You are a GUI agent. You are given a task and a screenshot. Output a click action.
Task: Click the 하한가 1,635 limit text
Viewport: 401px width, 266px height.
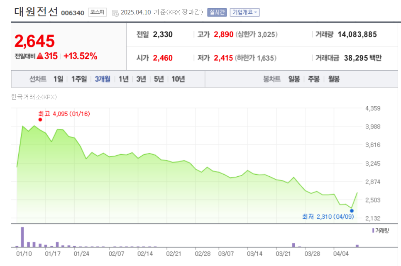[255, 58]
